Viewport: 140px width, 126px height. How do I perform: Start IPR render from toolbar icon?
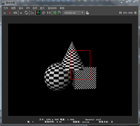coord(21,13)
